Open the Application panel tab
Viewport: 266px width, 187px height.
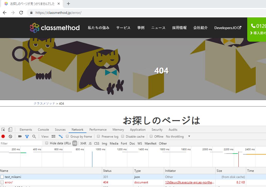[x=138, y=129]
